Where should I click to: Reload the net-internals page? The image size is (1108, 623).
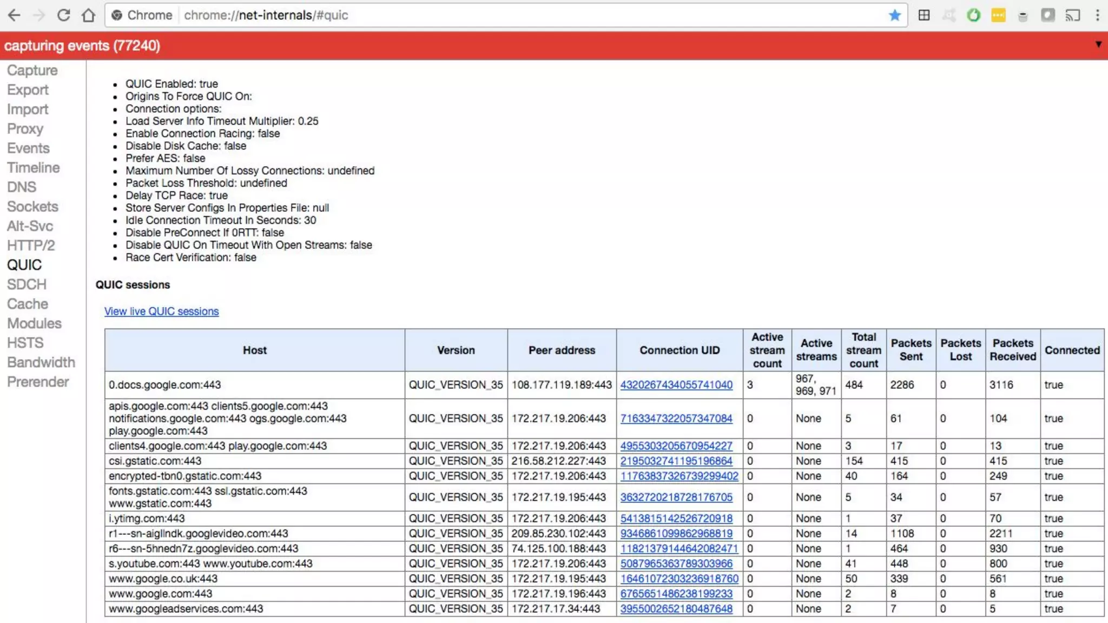click(x=64, y=15)
